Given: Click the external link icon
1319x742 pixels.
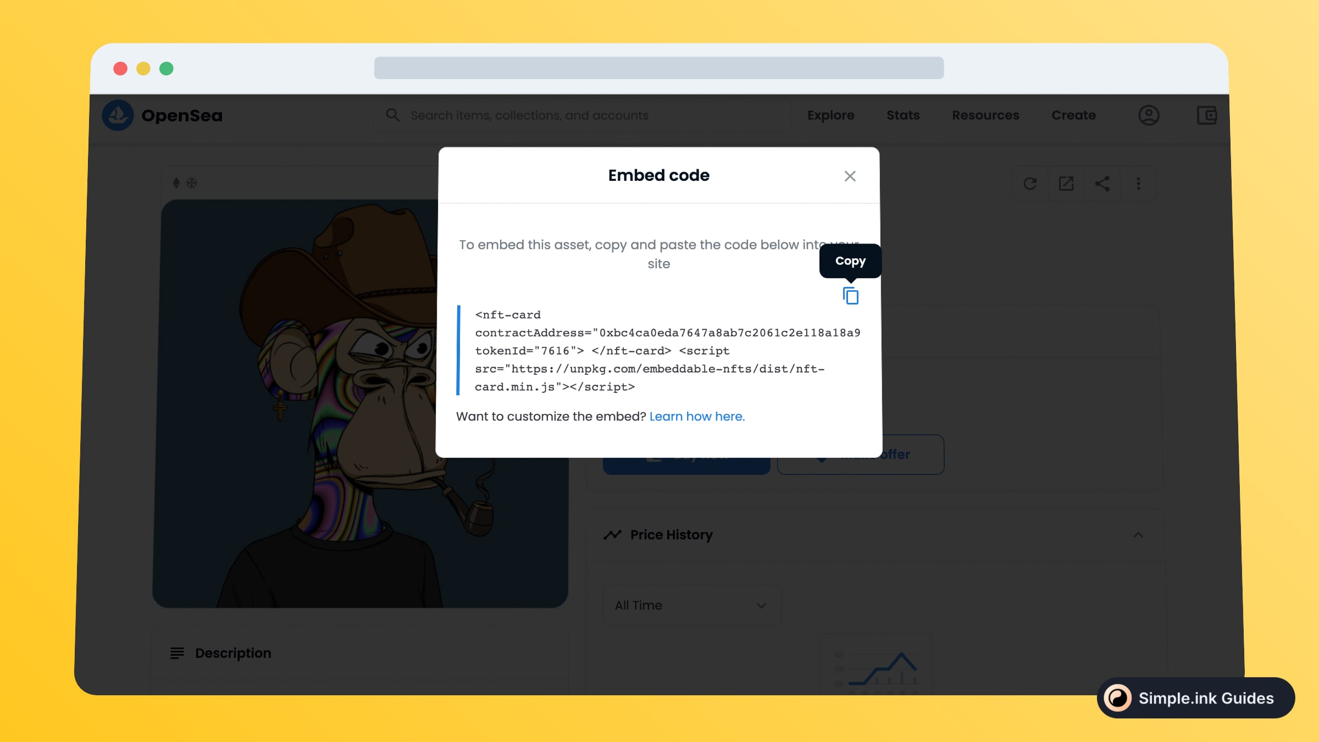Looking at the screenshot, I should click(1066, 184).
